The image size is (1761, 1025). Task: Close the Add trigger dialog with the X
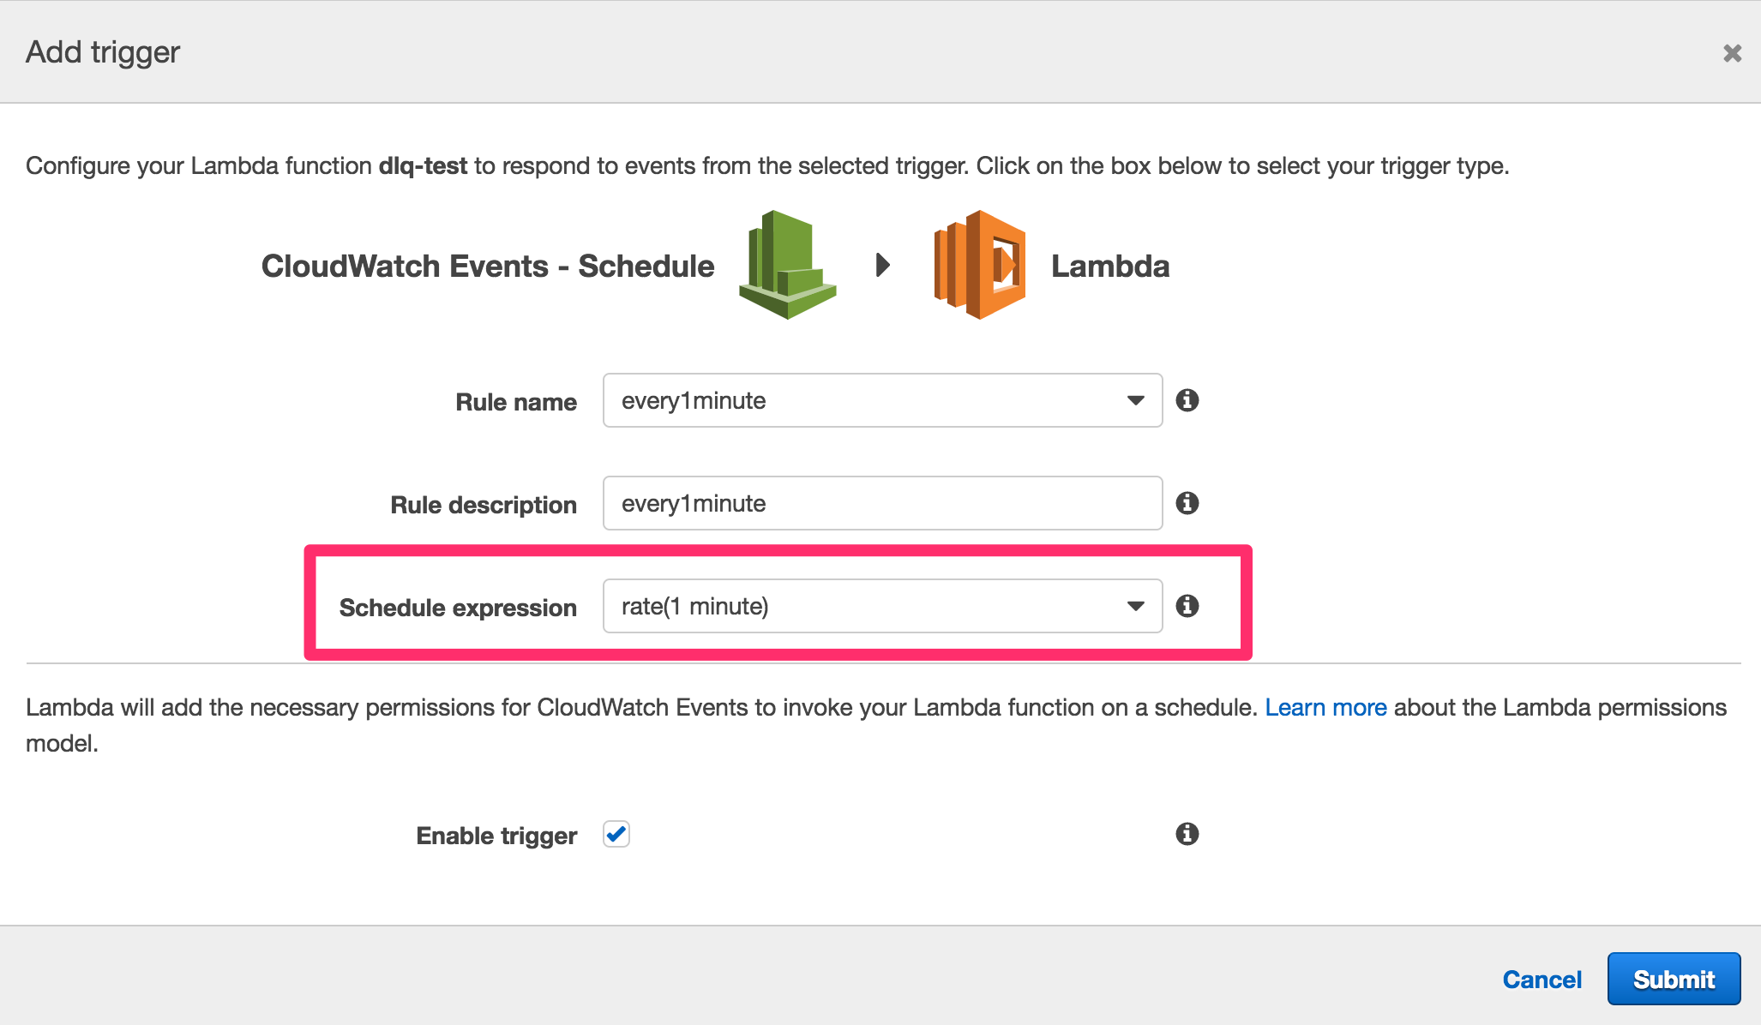point(1733,53)
